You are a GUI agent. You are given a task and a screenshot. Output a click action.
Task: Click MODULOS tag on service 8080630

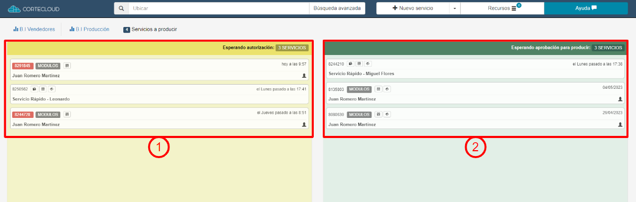coord(359,114)
